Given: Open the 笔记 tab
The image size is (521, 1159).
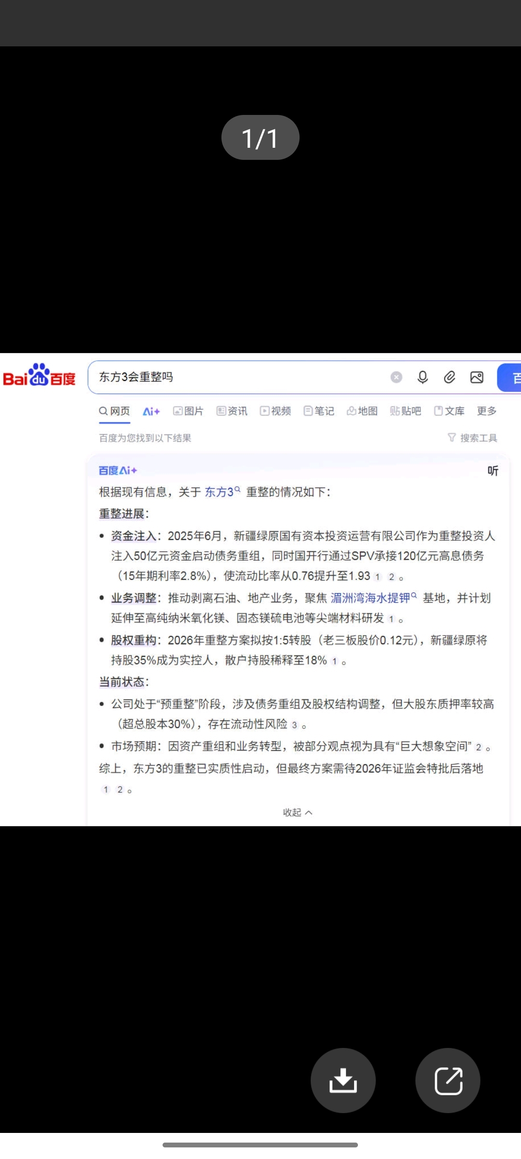Looking at the screenshot, I should pyautogui.click(x=318, y=411).
